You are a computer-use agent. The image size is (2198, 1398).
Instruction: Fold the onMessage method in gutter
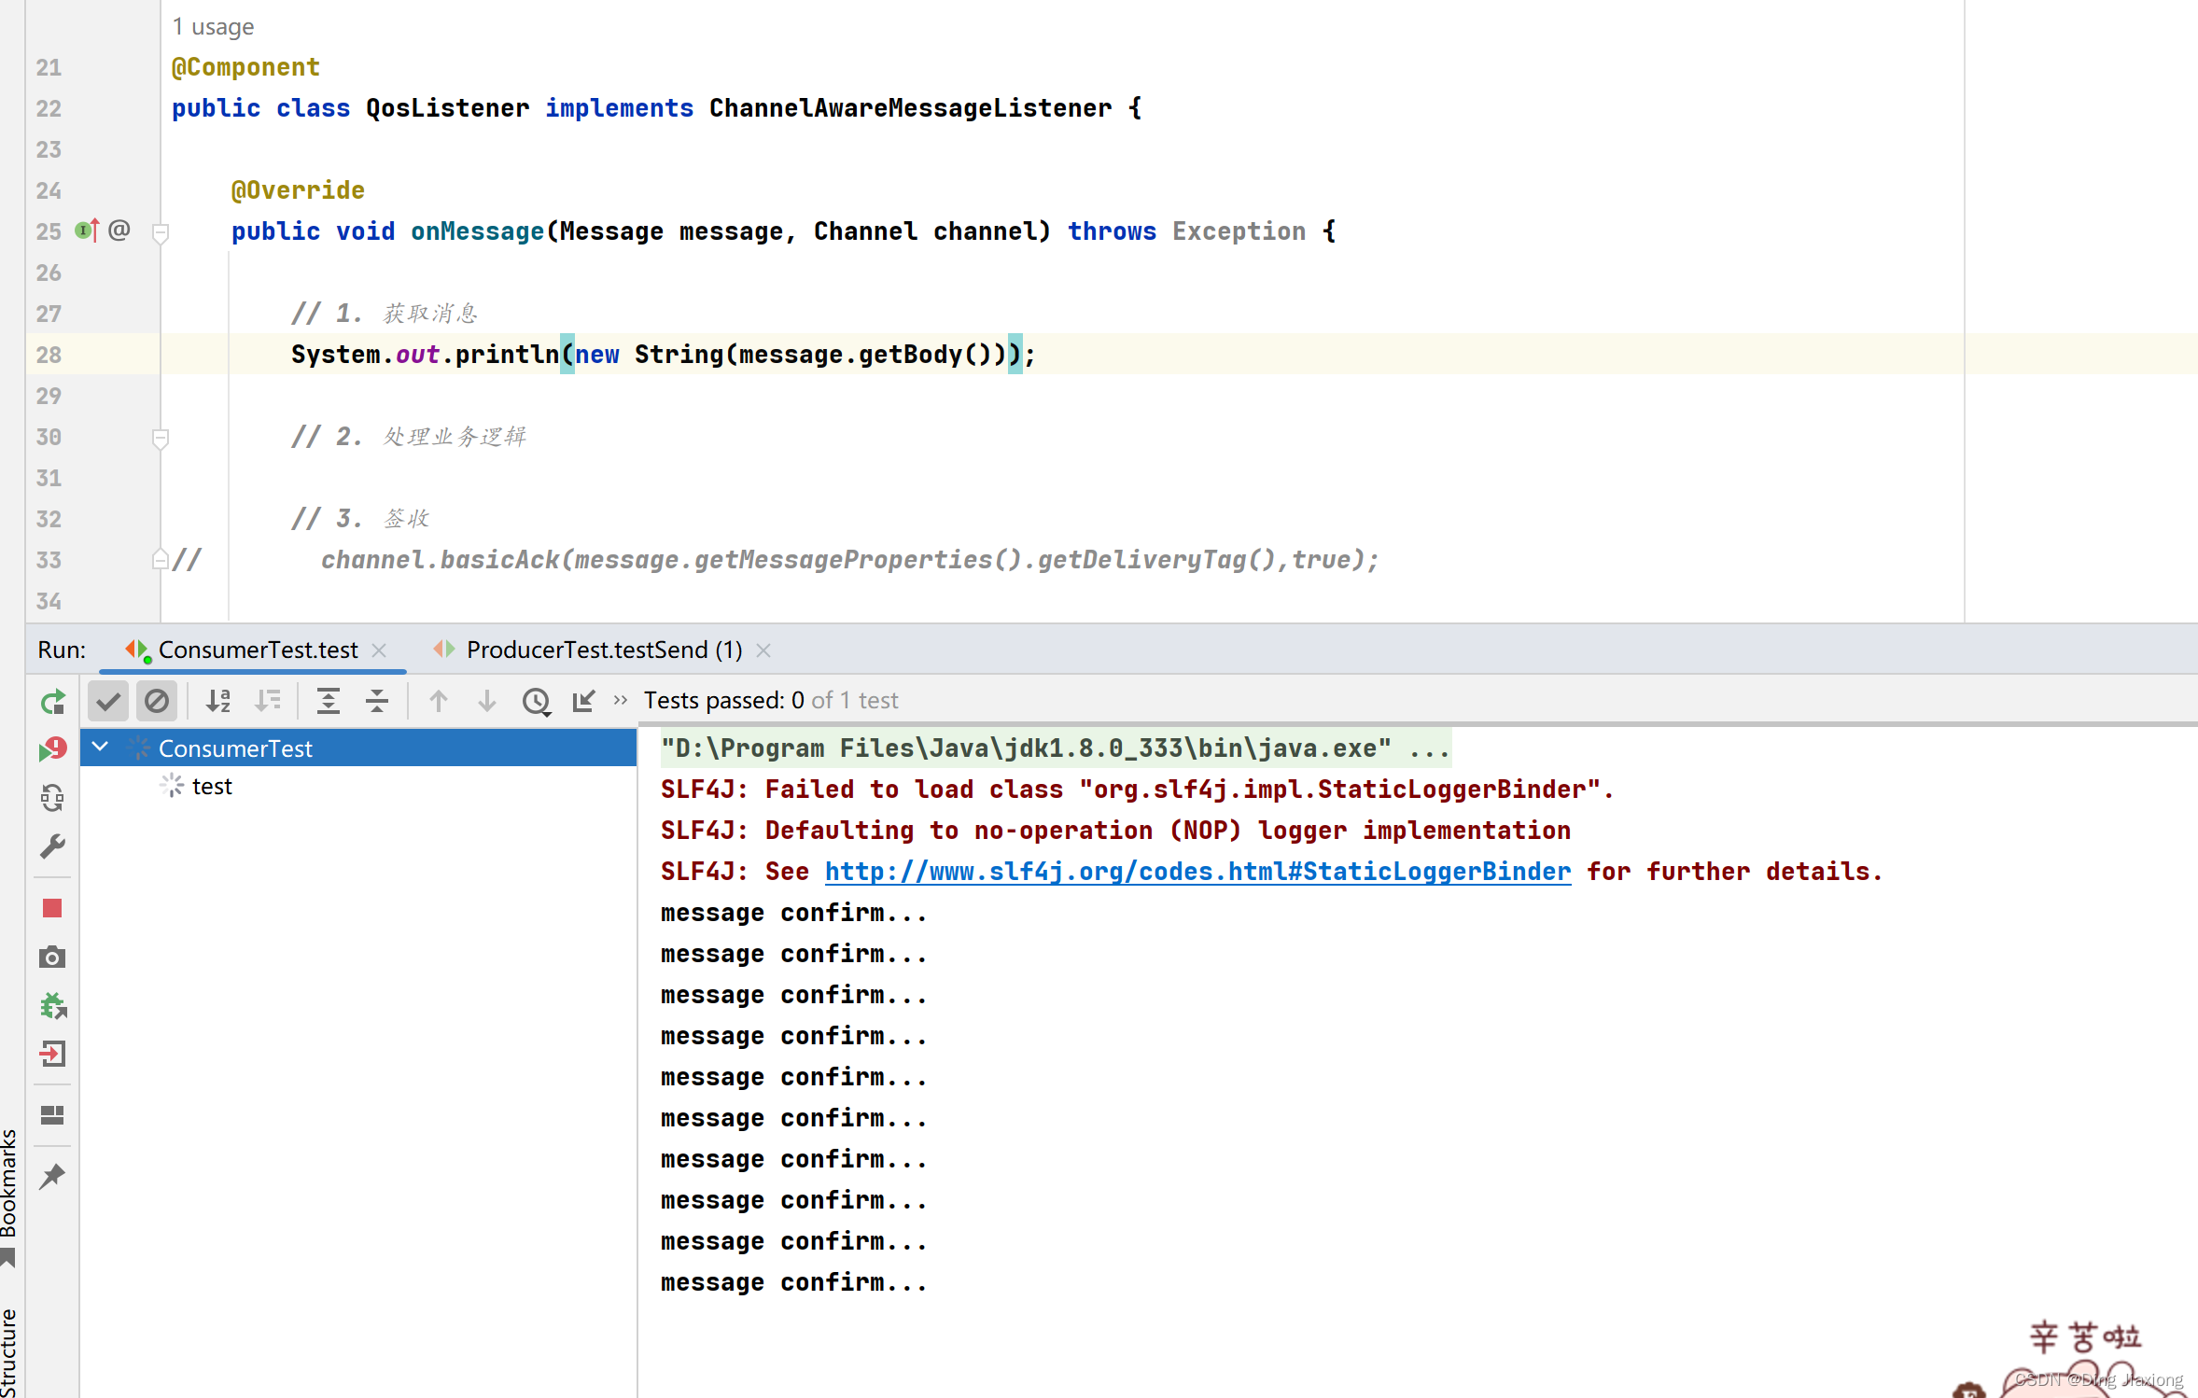pyautogui.click(x=161, y=232)
